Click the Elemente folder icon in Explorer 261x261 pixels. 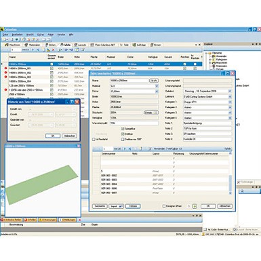(x=209, y=53)
